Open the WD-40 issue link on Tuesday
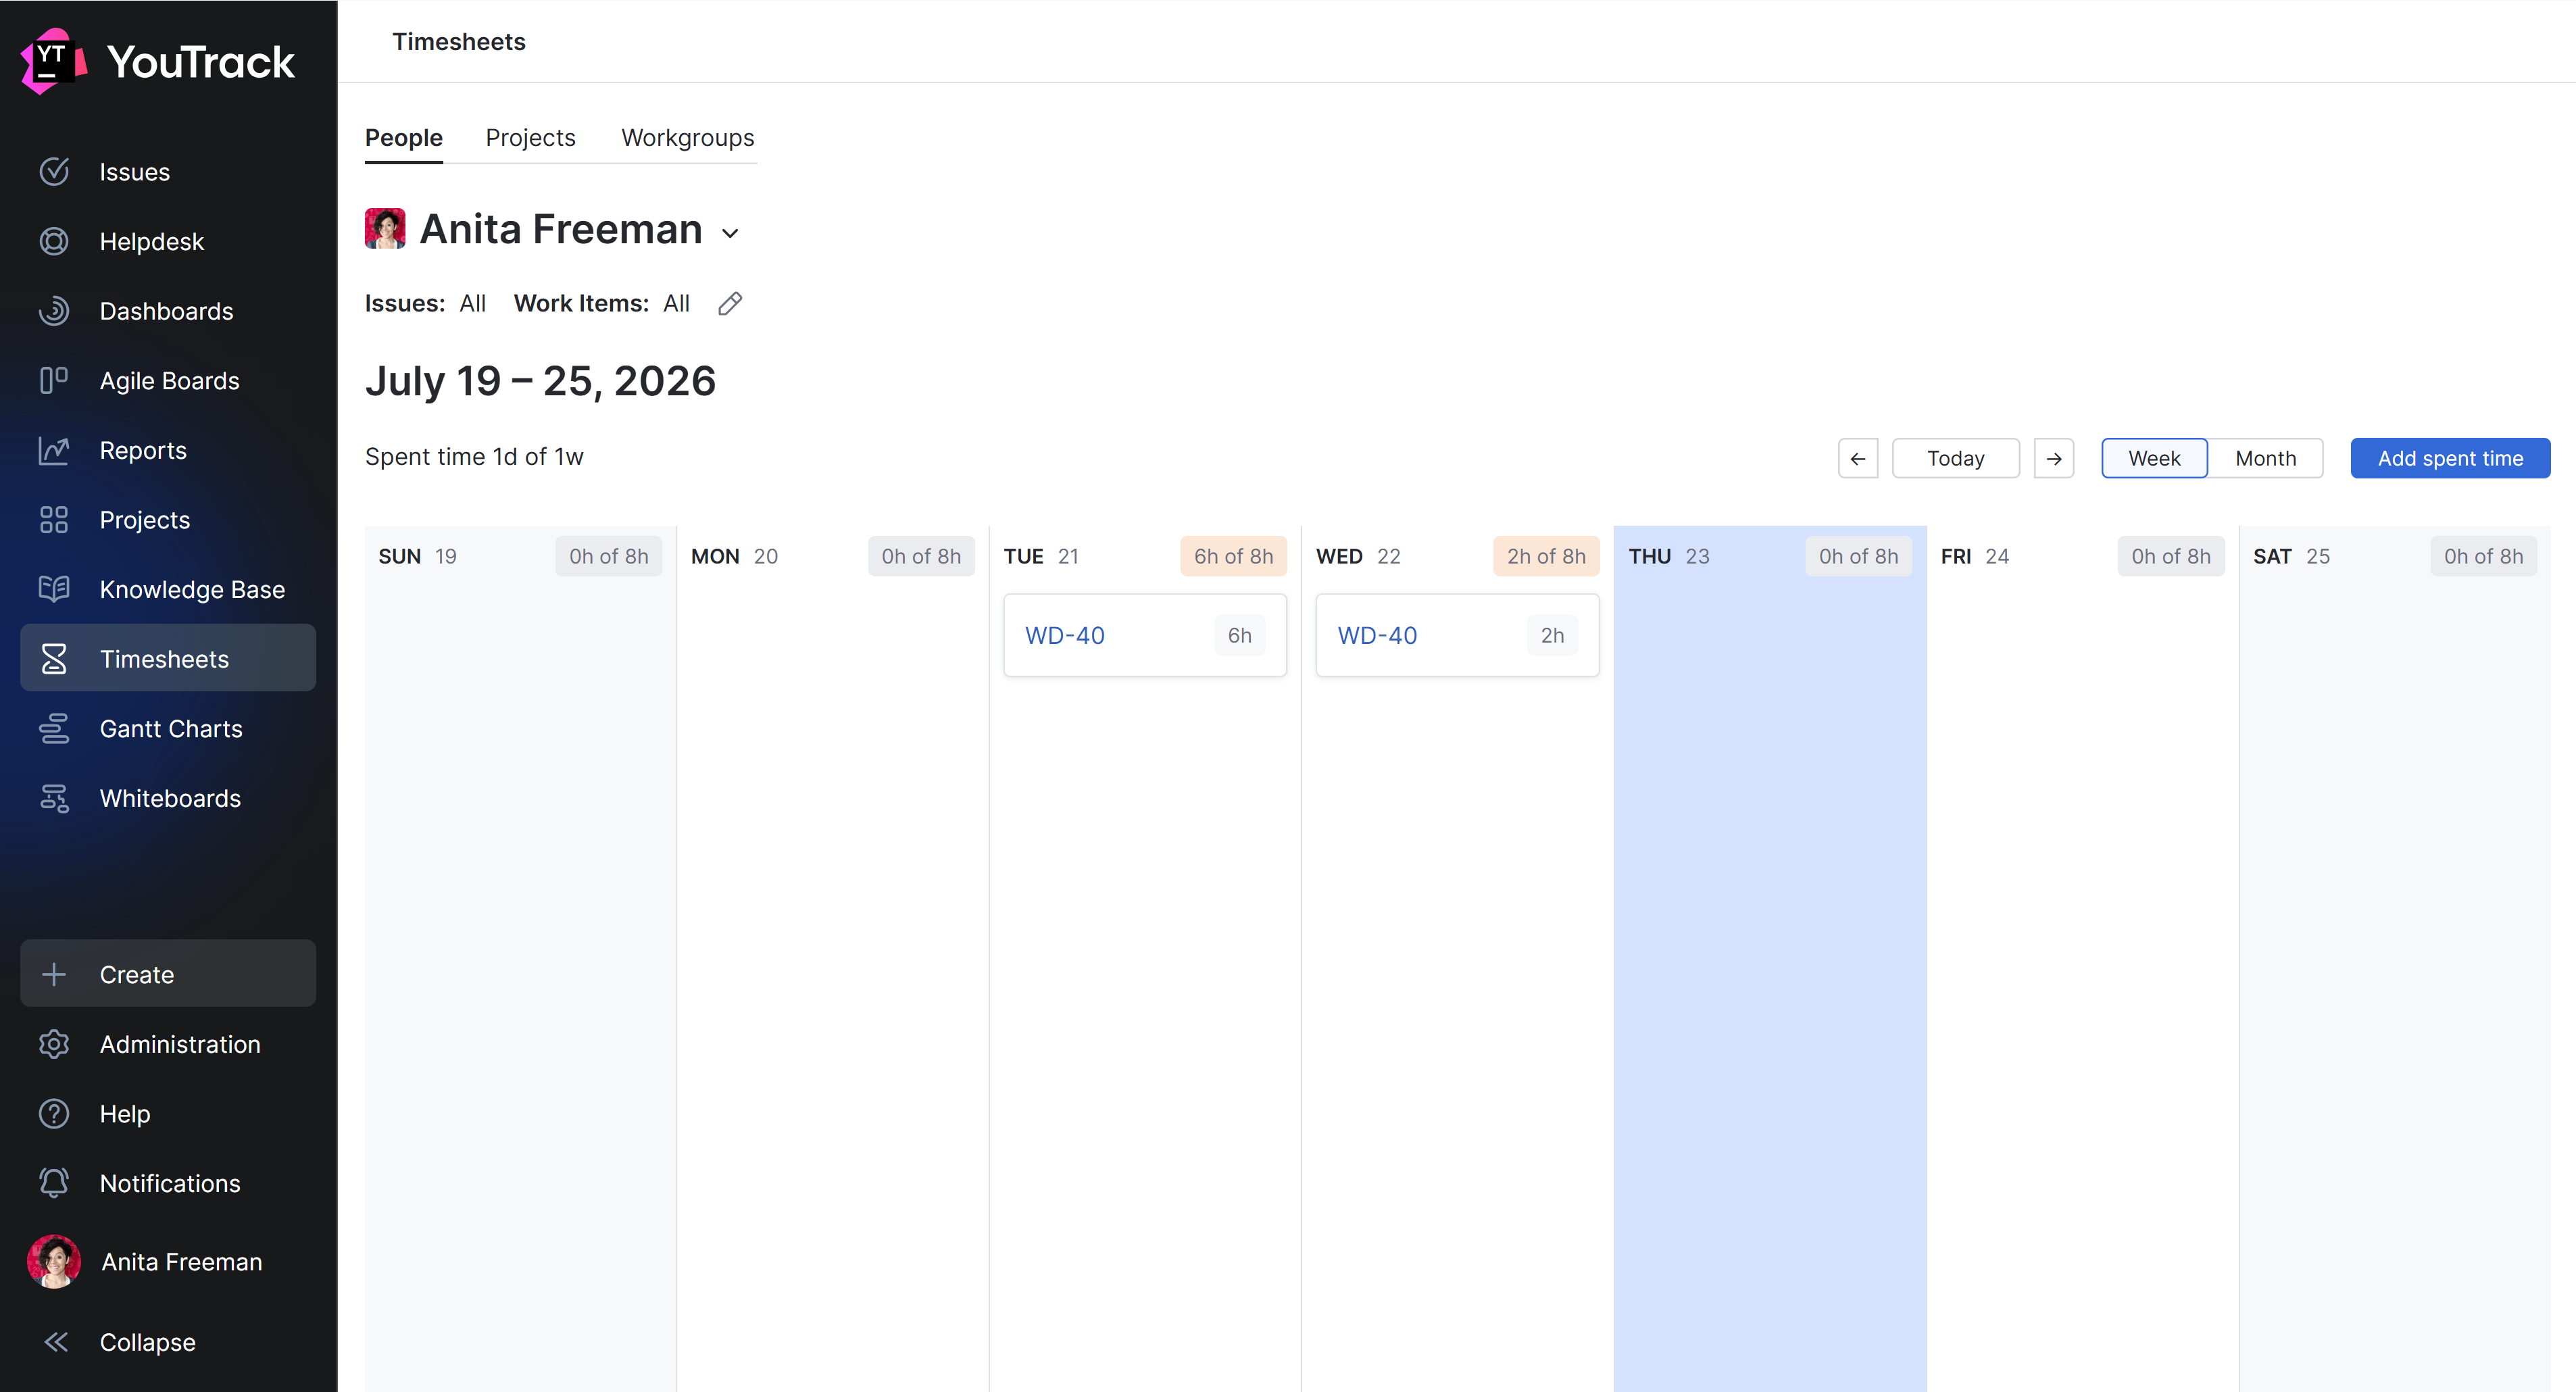The image size is (2576, 1392). [x=1065, y=636]
